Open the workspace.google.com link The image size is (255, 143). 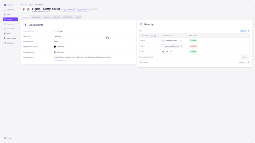point(60,60)
